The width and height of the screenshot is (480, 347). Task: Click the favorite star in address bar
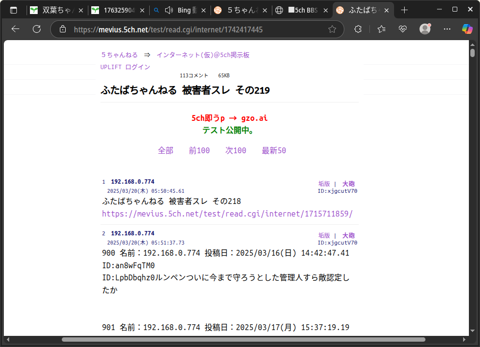tap(332, 29)
